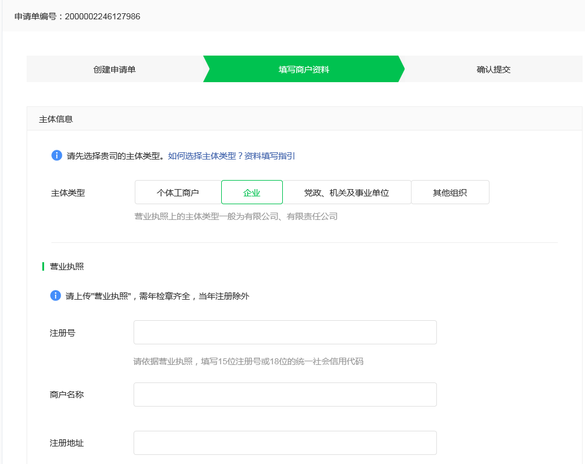Open the 资料填写指引 link
The image size is (585, 464).
pos(270,156)
